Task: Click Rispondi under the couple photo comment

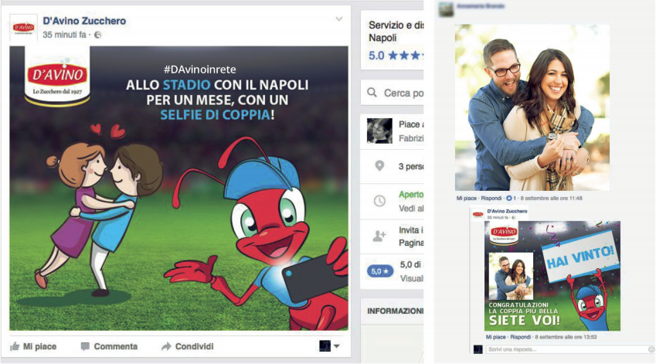Action: coord(491,199)
